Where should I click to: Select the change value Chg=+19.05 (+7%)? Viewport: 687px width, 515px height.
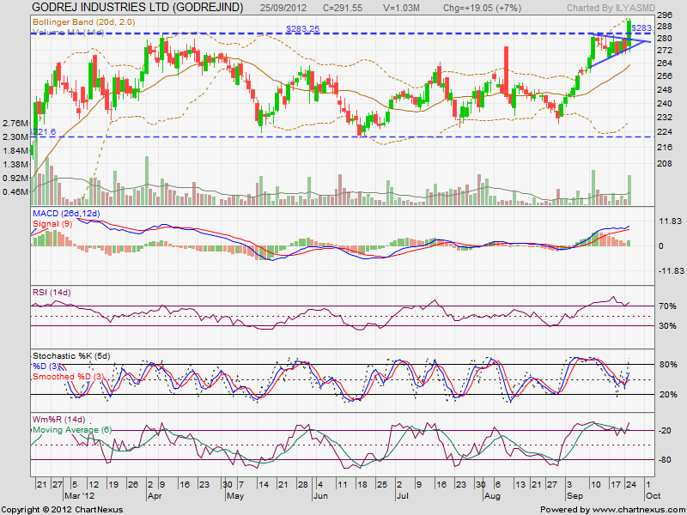482,8
